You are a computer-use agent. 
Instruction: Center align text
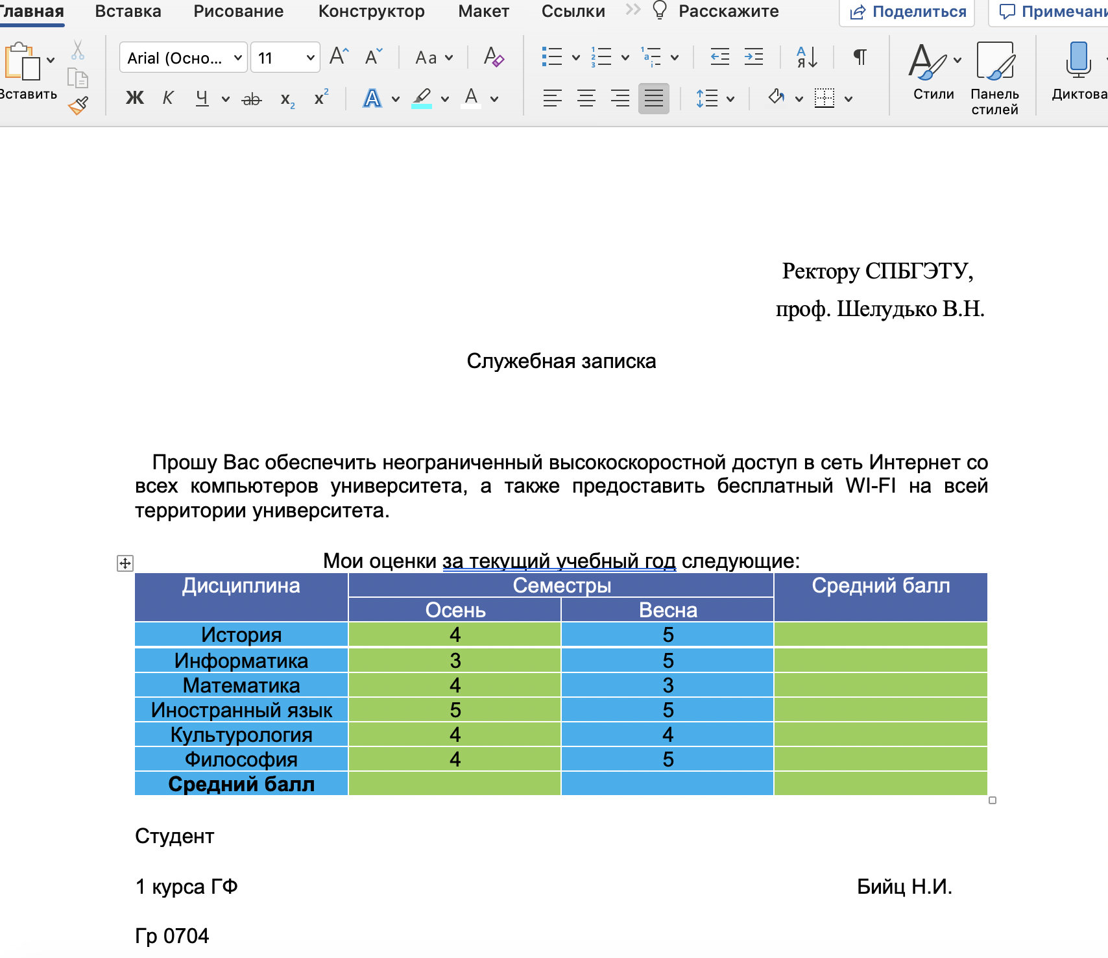click(x=586, y=98)
